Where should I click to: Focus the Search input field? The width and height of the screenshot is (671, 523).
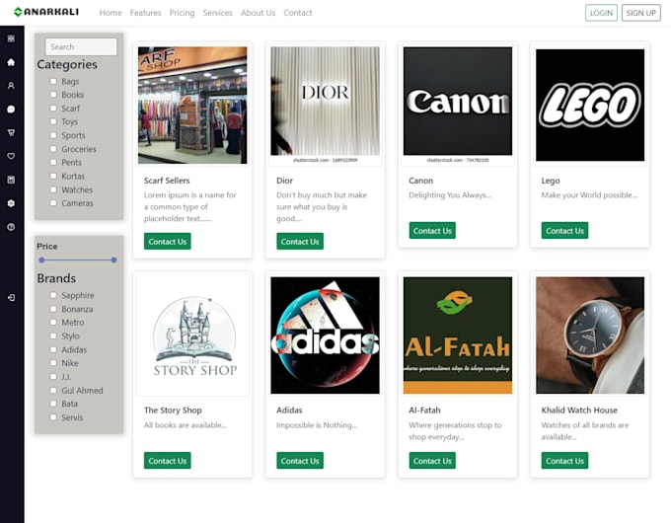click(81, 46)
